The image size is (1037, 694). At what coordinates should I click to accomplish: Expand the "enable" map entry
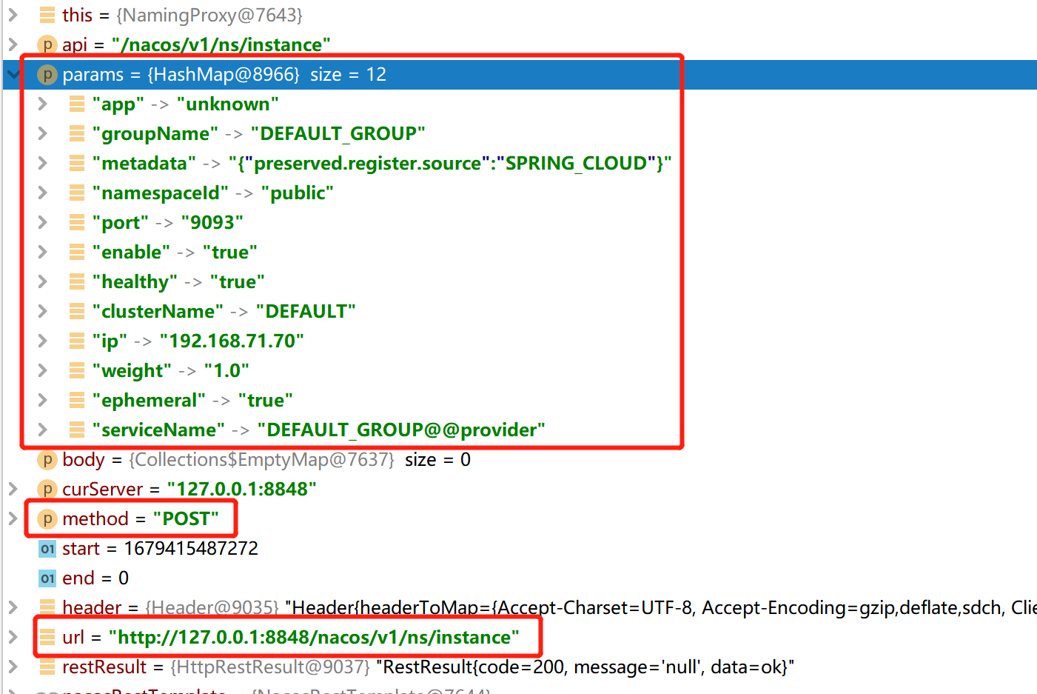42,252
